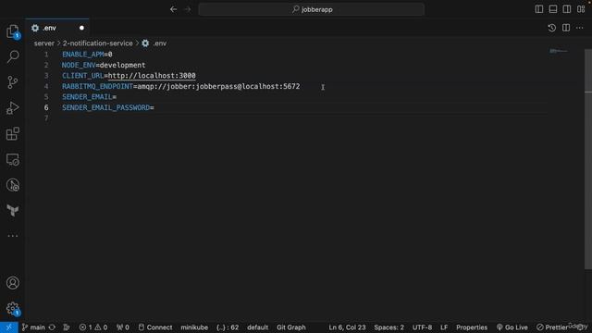Image resolution: width=592 pixels, height=333 pixels.
Task: Toggle the bottom panel layout button
Action: click(553, 9)
